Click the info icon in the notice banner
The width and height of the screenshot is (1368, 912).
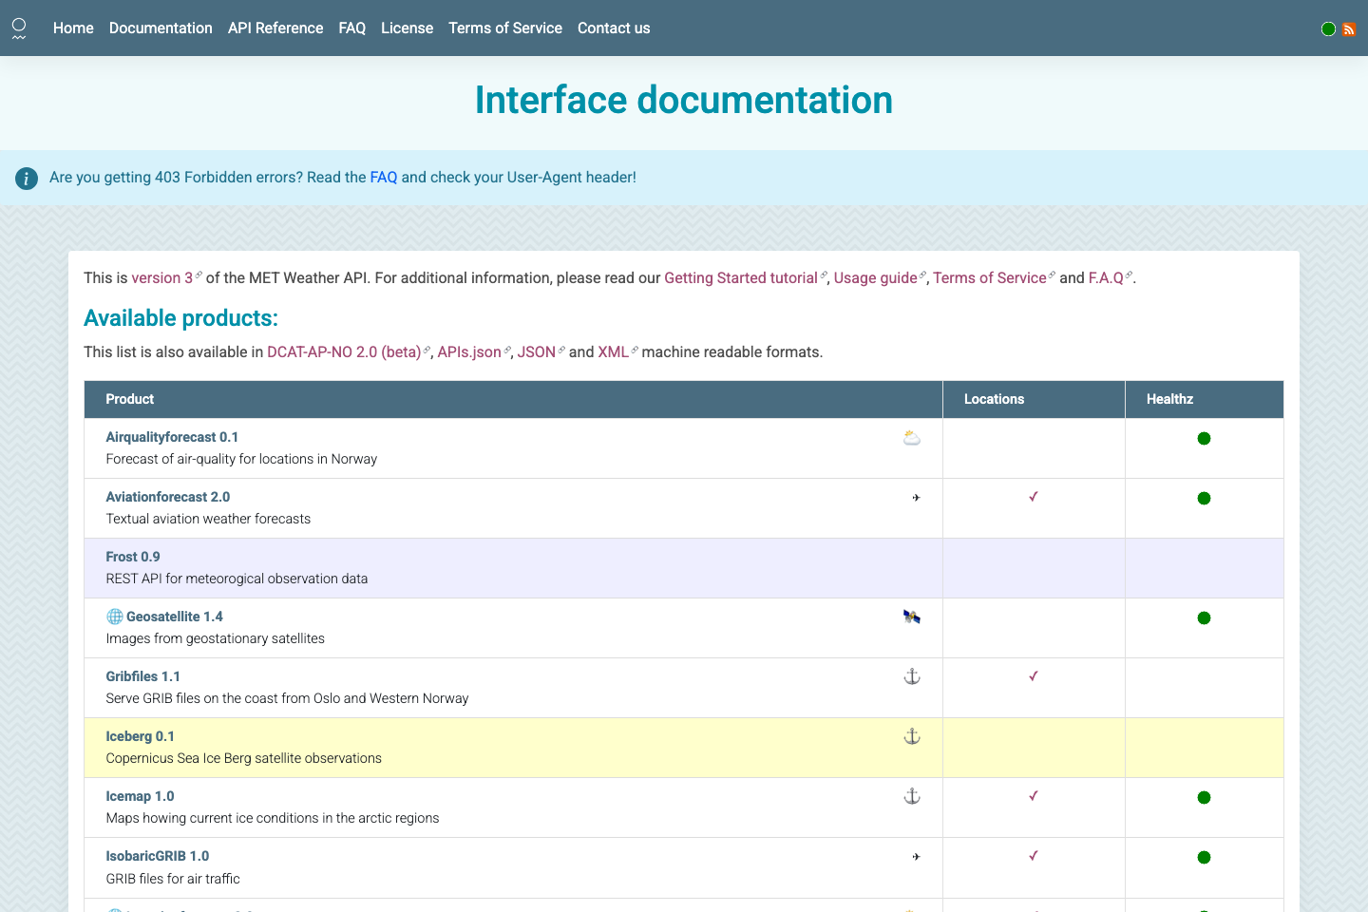tap(26, 178)
